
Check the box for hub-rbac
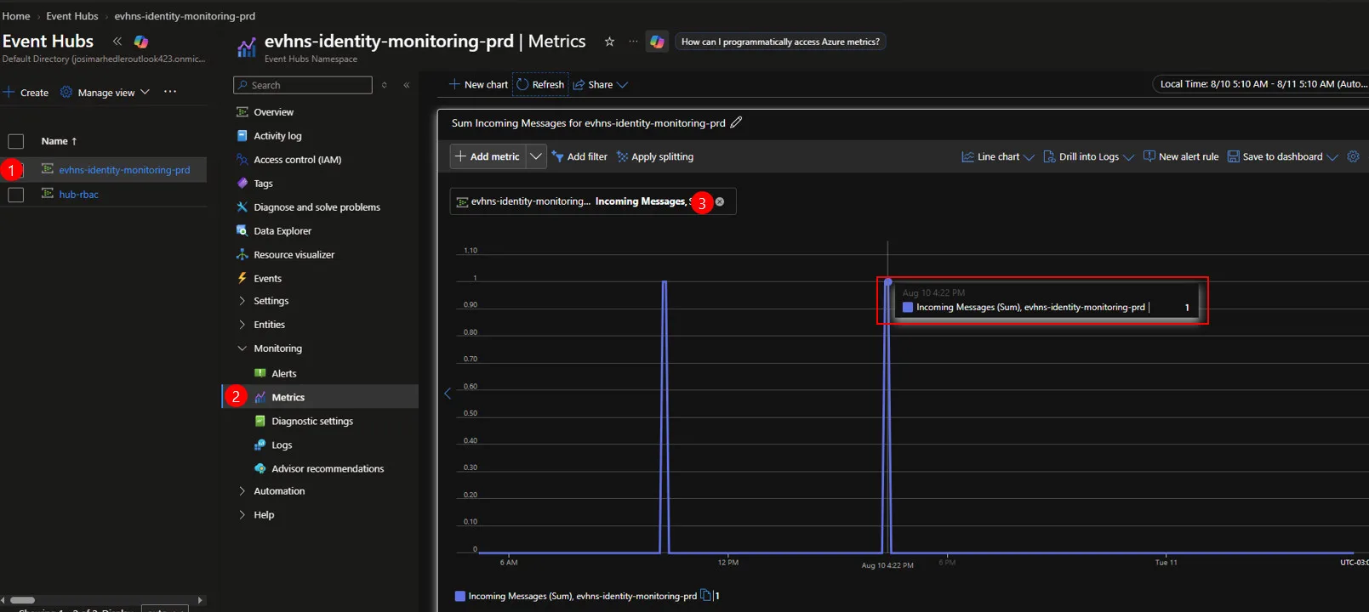tap(16, 195)
